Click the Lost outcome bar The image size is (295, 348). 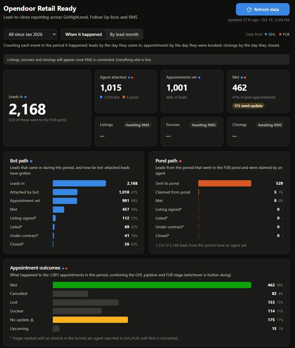pyautogui.click(x=86, y=303)
